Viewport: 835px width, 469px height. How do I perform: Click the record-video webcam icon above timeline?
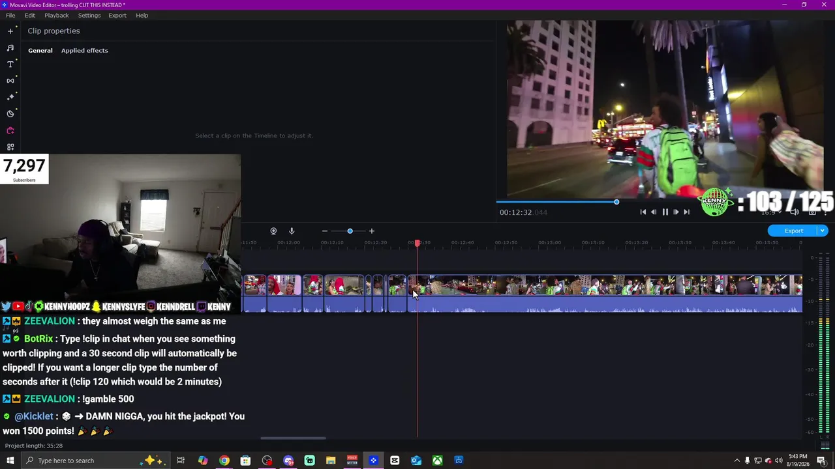coord(273,231)
